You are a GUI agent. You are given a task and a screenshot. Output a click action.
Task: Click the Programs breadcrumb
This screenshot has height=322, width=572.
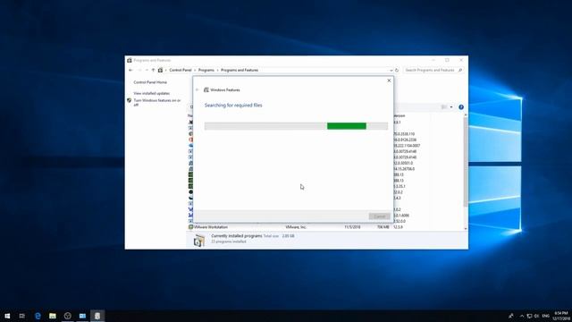(206, 70)
